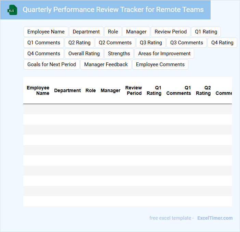Select the Manager Feedback tag

(106, 64)
